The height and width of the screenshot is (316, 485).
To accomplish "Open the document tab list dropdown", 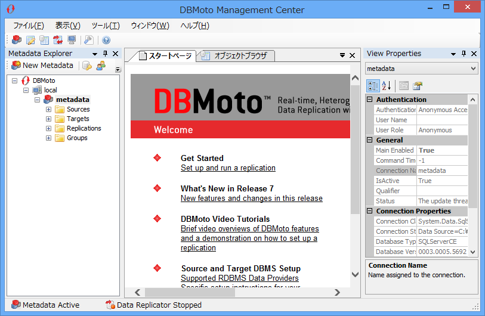I will pyautogui.click(x=342, y=55).
